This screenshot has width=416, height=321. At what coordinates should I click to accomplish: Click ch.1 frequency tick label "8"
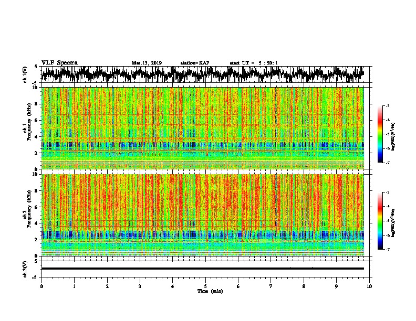click(x=37, y=104)
